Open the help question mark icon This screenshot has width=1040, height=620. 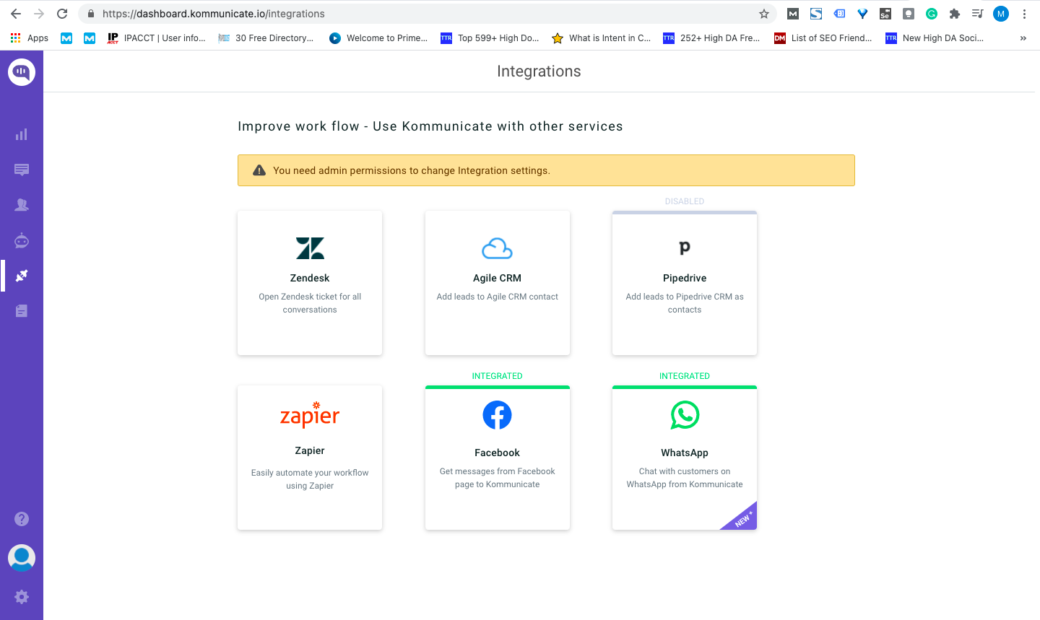pyautogui.click(x=22, y=519)
